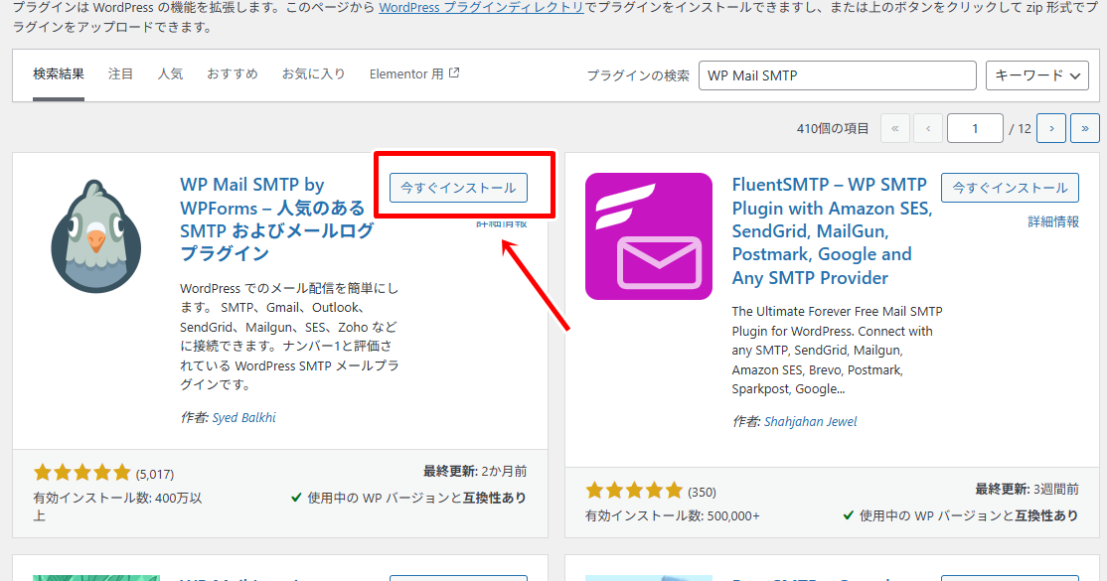Image resolution: width=1107 pixels, height=581 pixels.
Task: Install WP Mail SMTP with 今すぐインストール
Action: [x=458, y=188]
